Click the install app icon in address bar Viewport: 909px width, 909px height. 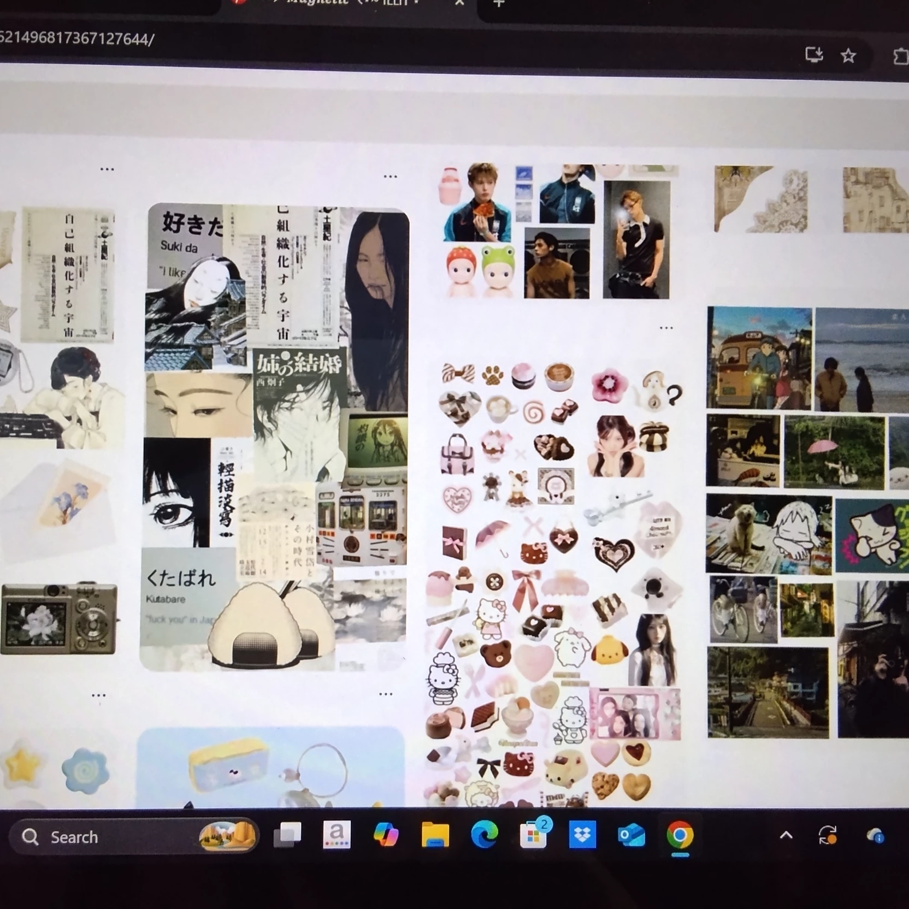814,55
